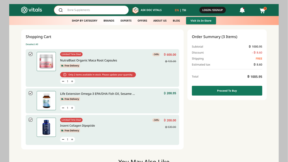Click the delivery truck icon under Life Extension
Image resolution: width=288 pixels, height=162 pixels.
pos(62,99)
